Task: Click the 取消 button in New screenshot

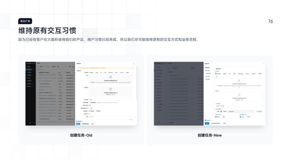Action: [x=224, y=123]
